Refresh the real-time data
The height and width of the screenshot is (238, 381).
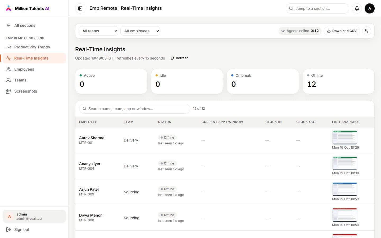coord(179,58)
